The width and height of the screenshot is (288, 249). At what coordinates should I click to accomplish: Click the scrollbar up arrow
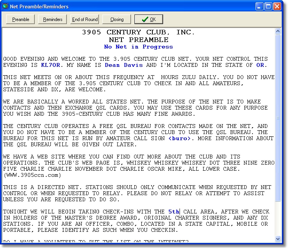click(x=278, y=31)
